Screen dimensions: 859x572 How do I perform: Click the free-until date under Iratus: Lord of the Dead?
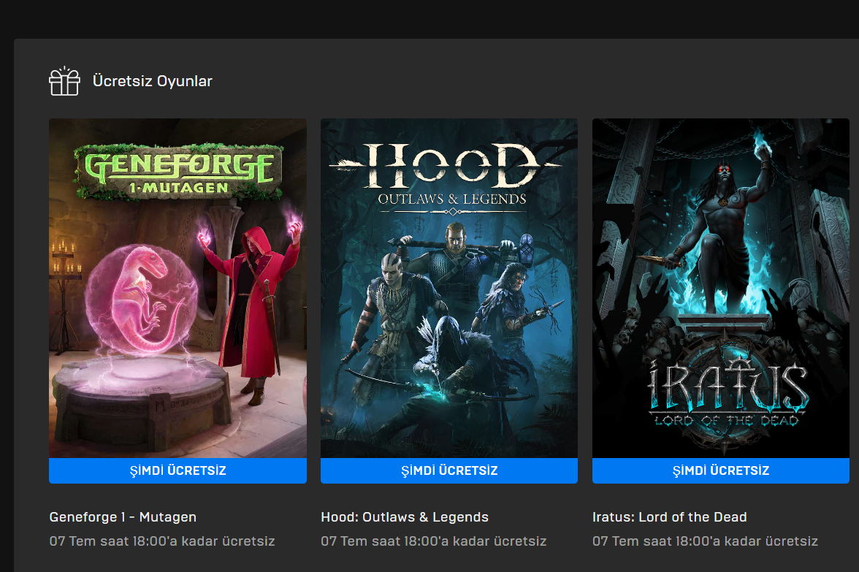[x=705, y=541]
